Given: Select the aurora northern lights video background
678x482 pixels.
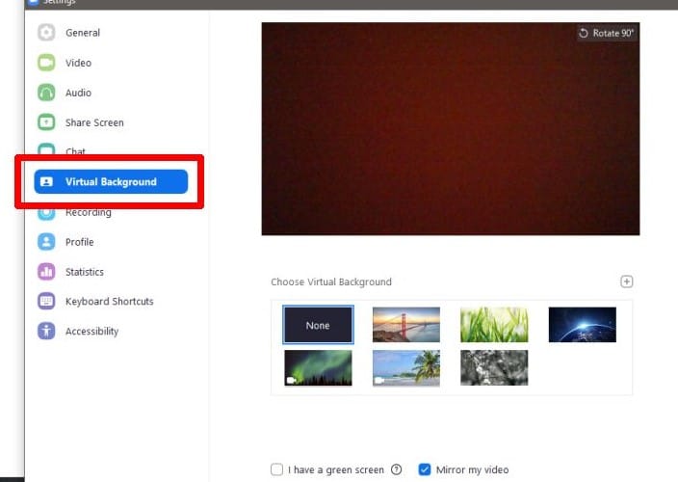Looking at the screenshot, I should point(318,368).
